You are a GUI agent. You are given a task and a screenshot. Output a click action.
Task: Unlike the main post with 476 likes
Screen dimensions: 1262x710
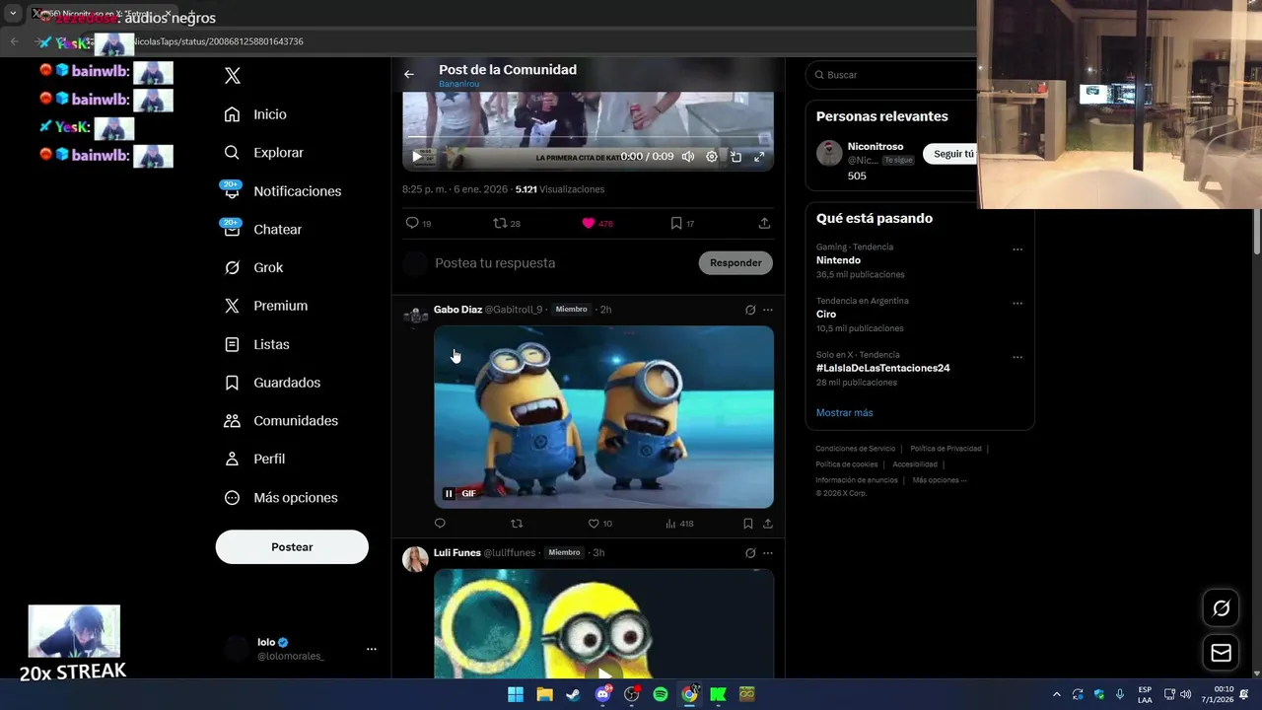click(x=596, y=224)
